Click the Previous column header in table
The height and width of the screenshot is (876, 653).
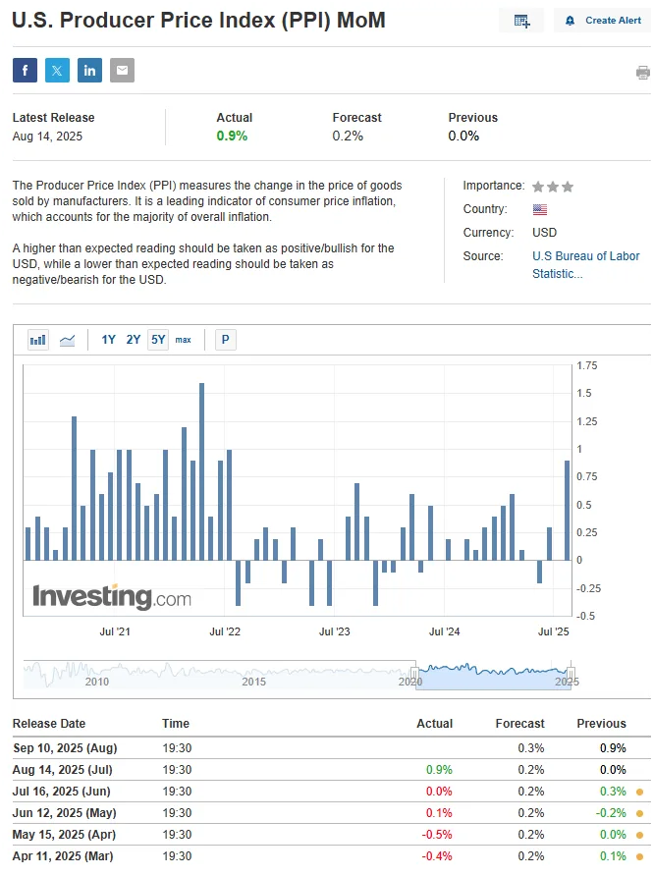(x=602, y=724)
